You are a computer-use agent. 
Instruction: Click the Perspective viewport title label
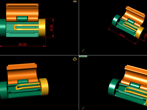(x=83, y=56)
